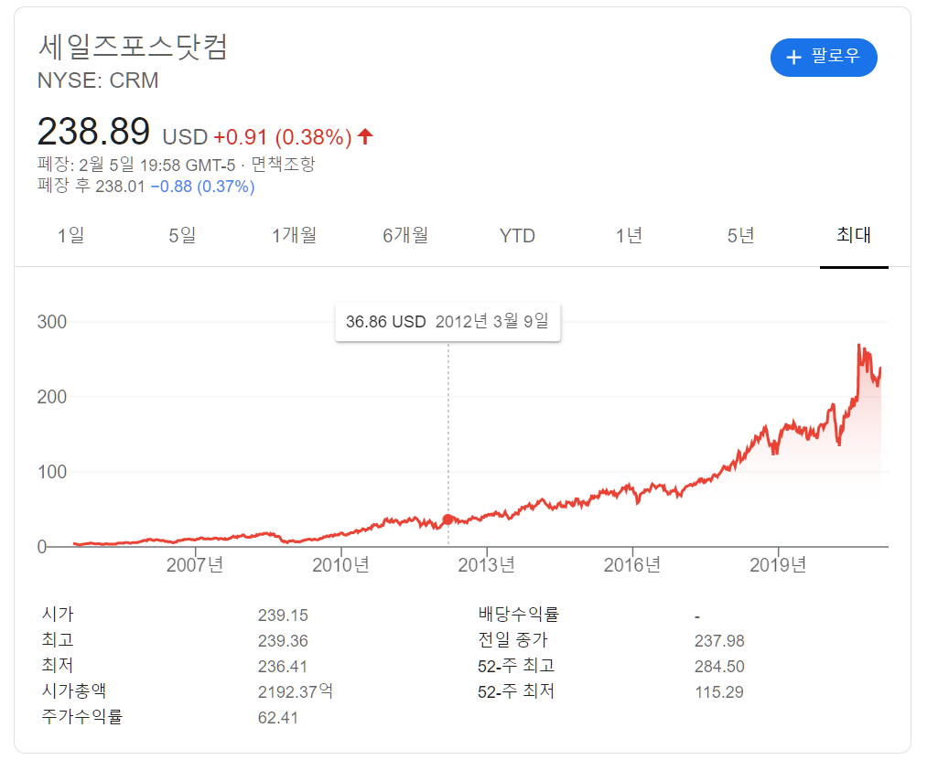Click the 52-주 최저 label
The image size is (938, 760).
pyautogui.click(x=516, y=691)
